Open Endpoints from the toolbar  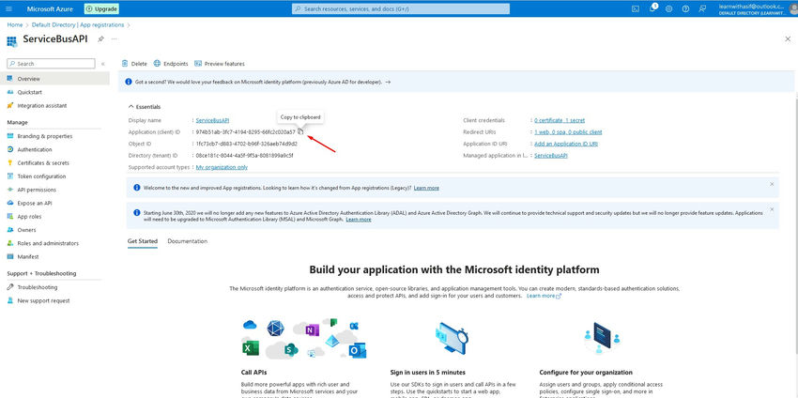coord(170,64)
